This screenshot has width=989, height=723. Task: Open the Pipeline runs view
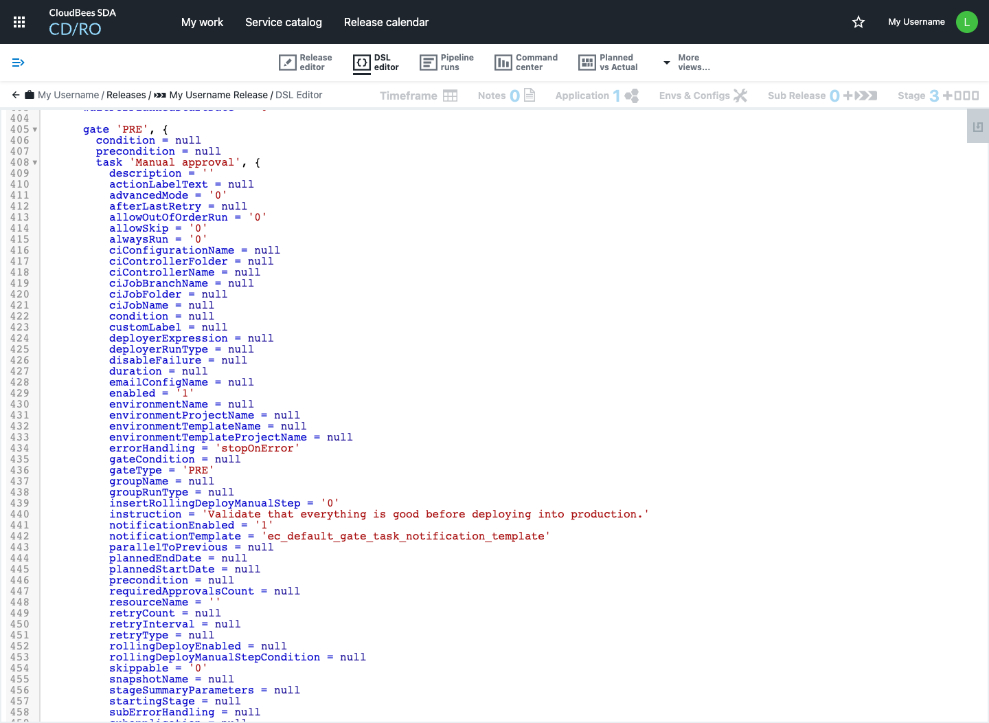pos(447,63)
